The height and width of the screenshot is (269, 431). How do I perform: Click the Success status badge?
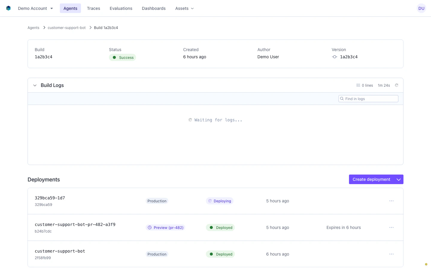click(x=122, y=57)
